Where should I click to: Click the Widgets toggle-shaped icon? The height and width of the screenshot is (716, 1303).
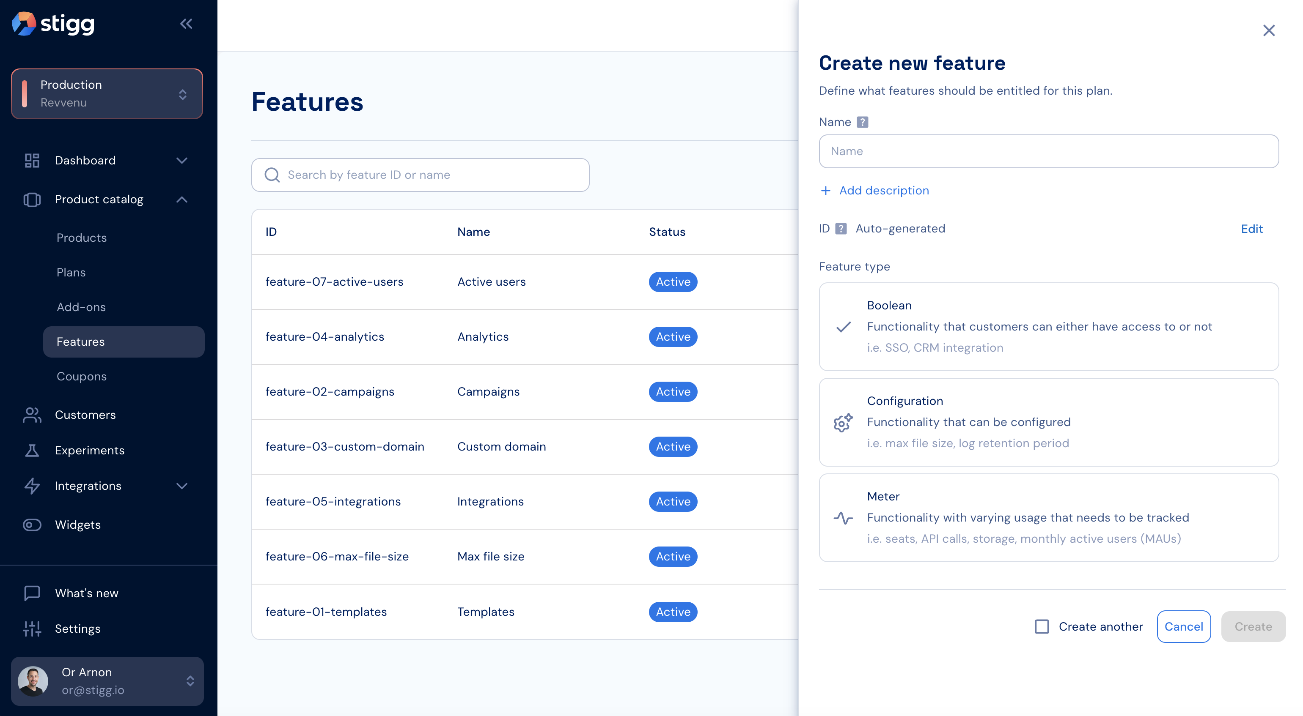[x=32, y=525]
